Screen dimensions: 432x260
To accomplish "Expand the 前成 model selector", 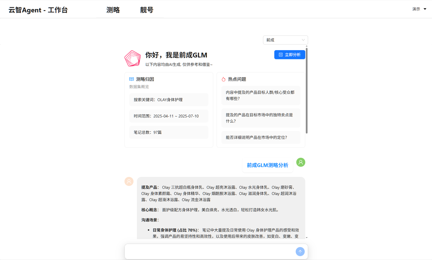I will click(x=285, y=40).
